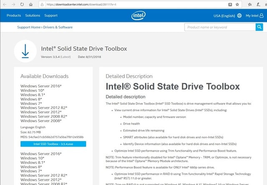Viewport: 267px width, 185px height.
Task: Open the browser home page icon
Action: 30,5
